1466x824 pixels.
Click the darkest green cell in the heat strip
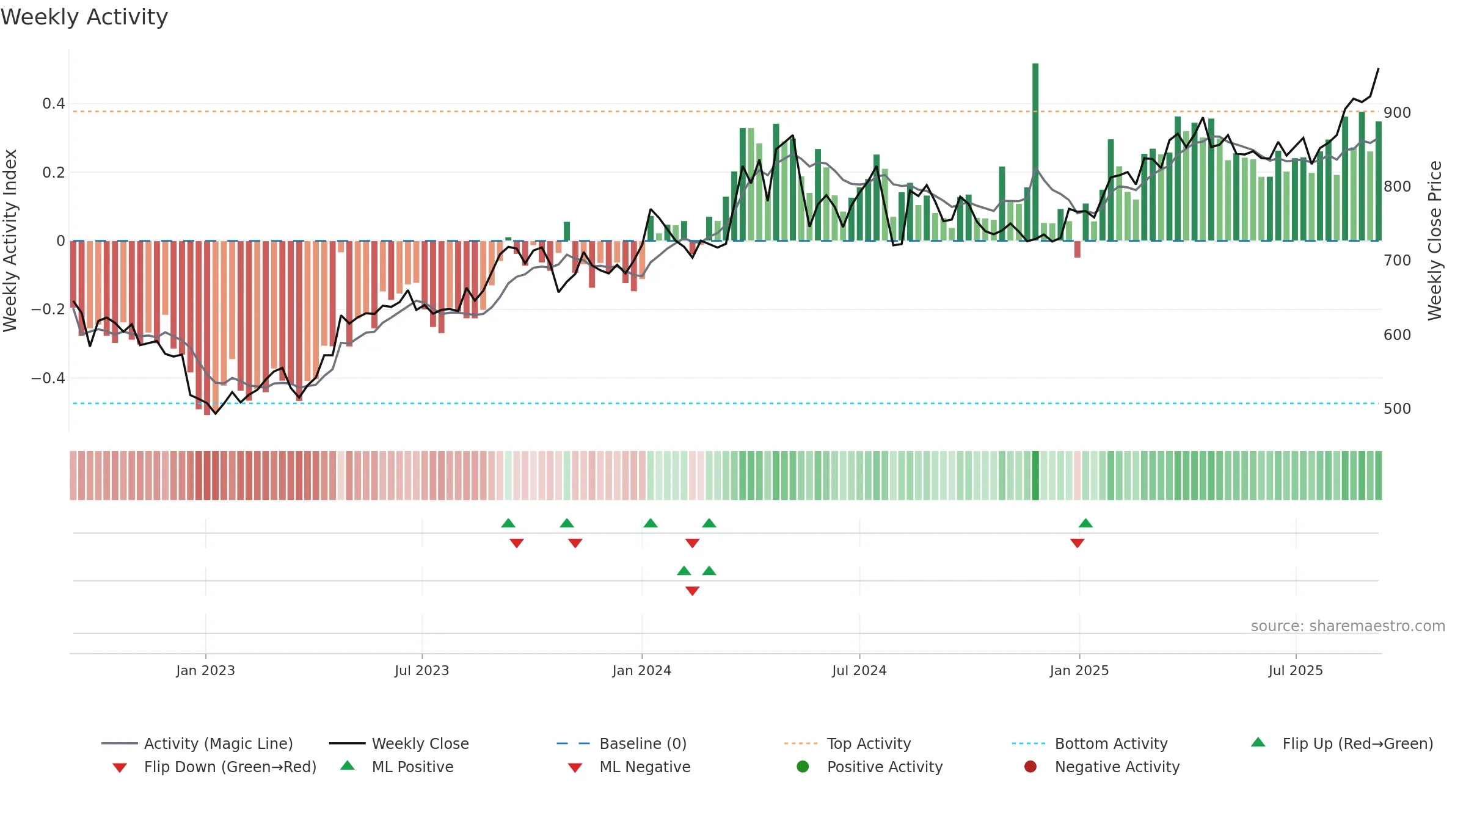(1035, 475)
